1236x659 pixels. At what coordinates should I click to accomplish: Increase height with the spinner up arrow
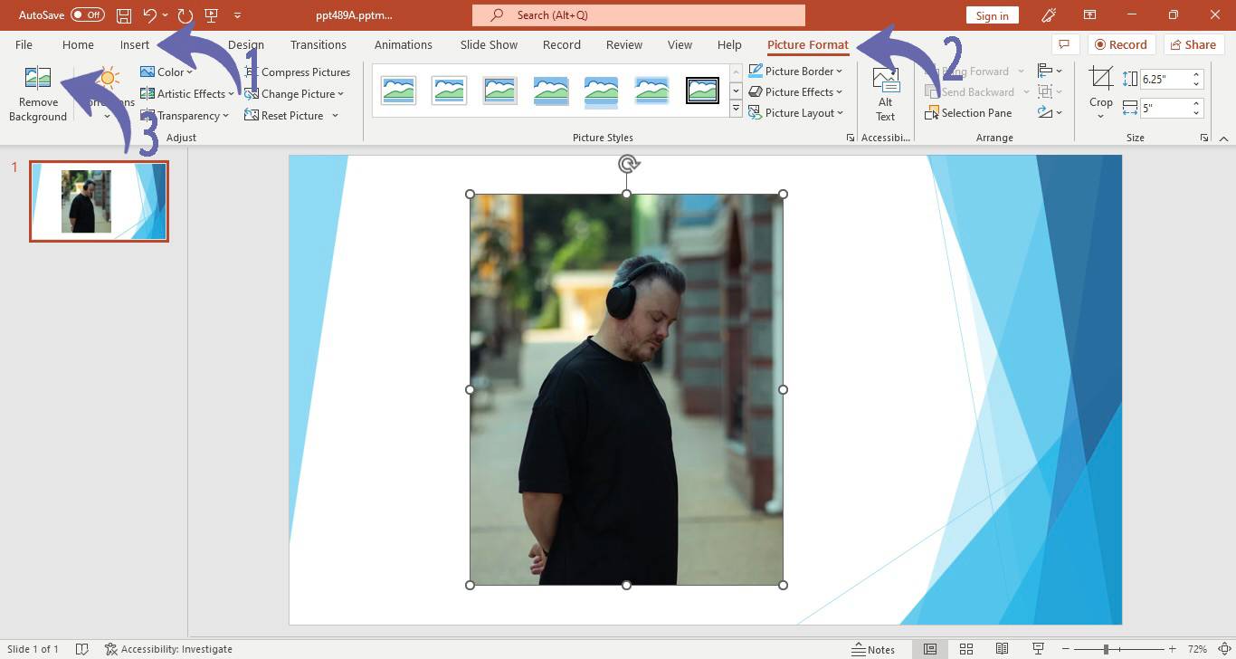pyautogui.click(x=1197, y=74)
